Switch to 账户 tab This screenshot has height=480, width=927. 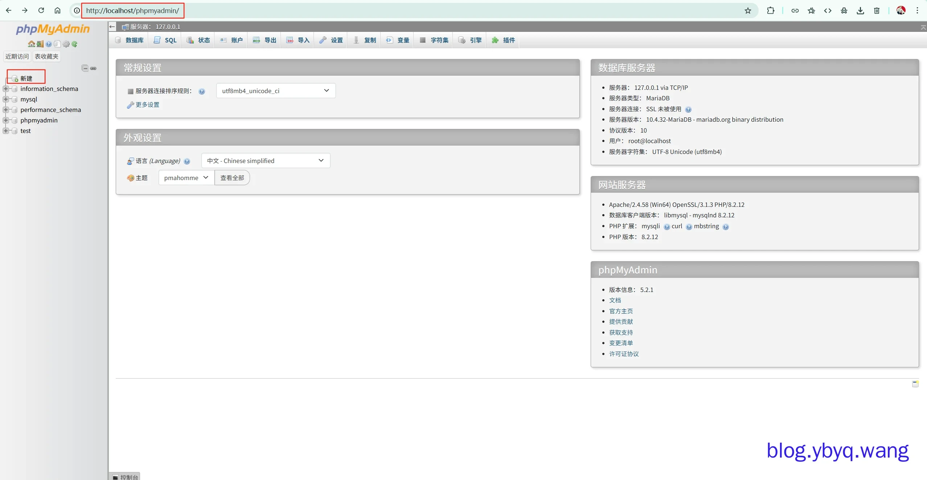[231, 40]
